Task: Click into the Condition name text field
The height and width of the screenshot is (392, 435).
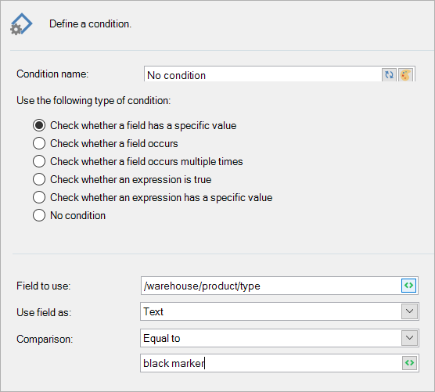Action: point(263,74)
